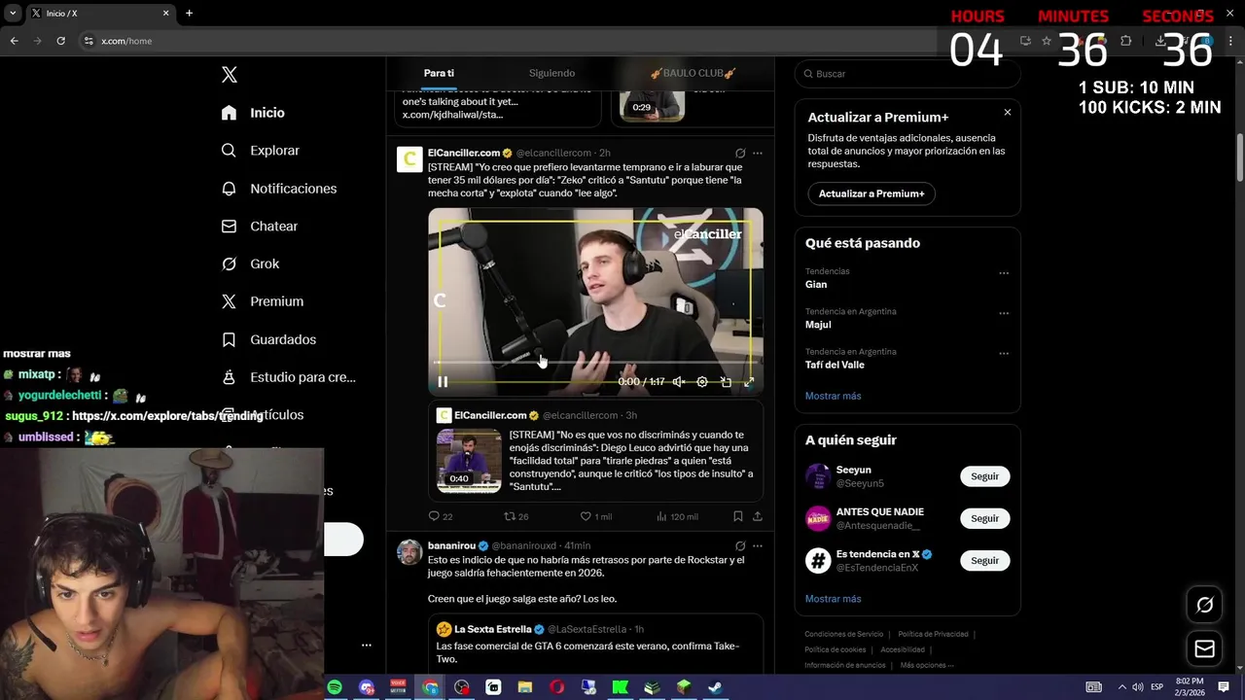Open the Seeyun profile avatar
Screen dimensions: 1245x700
(818, 476)
